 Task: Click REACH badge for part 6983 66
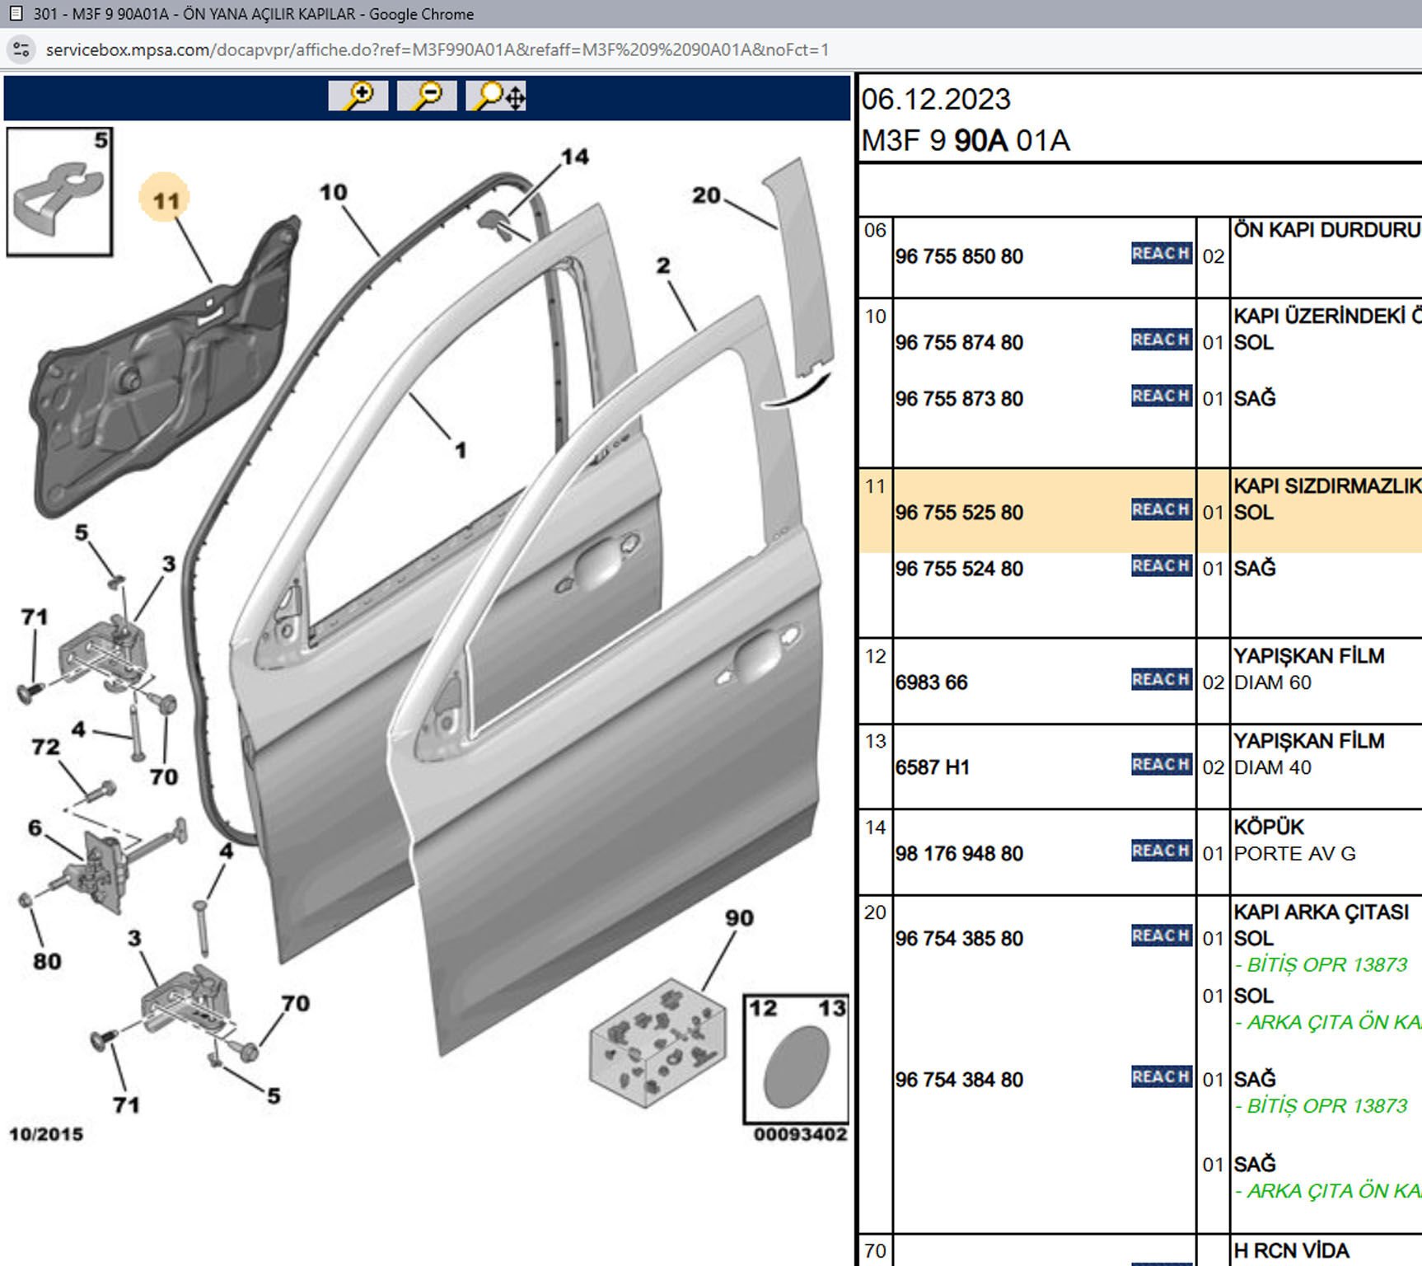pyautogui.click(x=1161, y=680)
